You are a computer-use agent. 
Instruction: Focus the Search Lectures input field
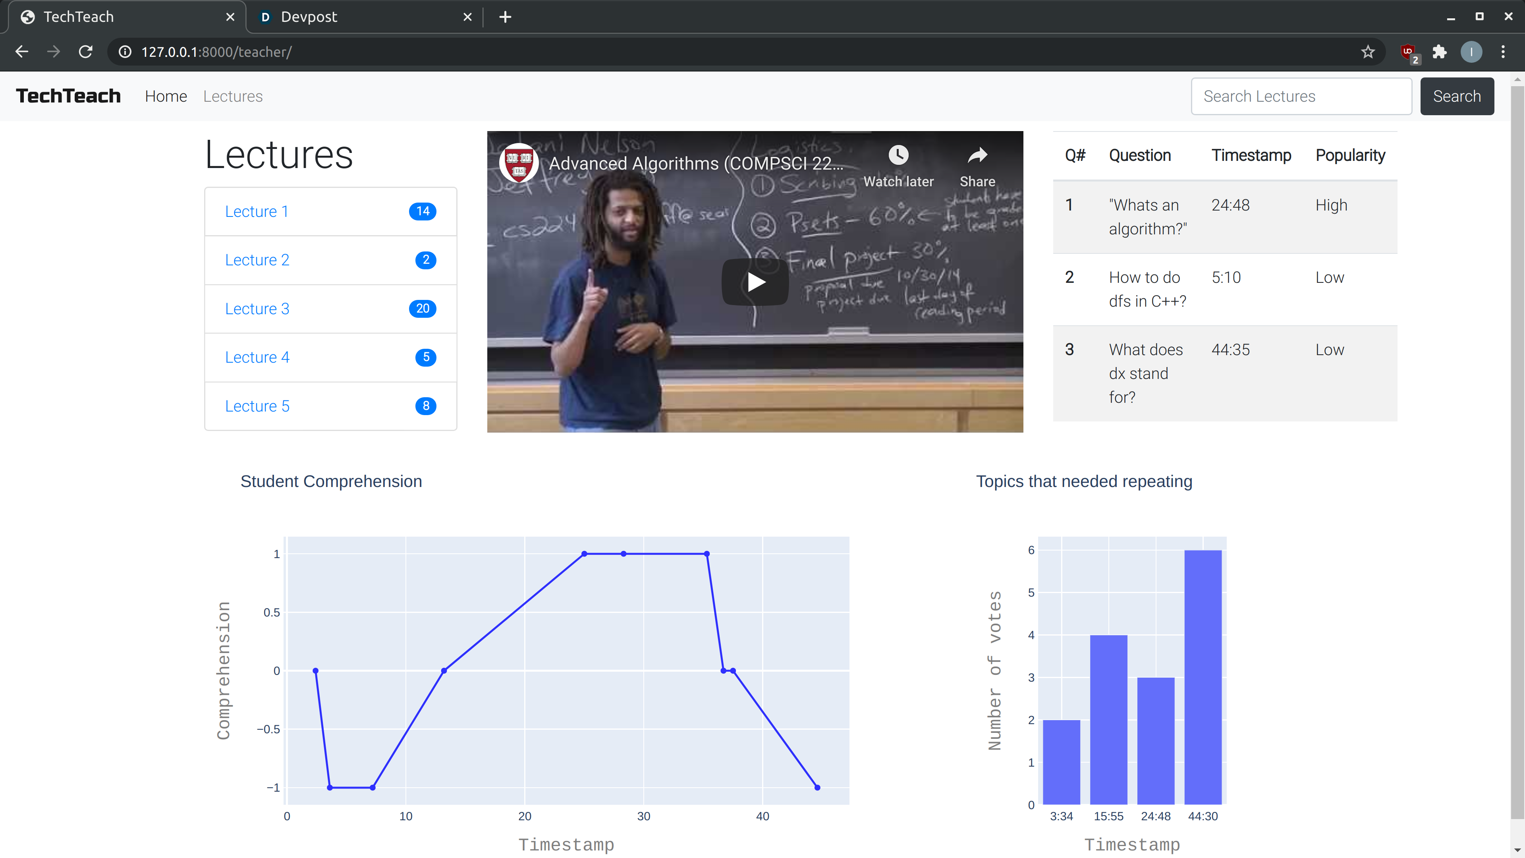point(1301,97)
